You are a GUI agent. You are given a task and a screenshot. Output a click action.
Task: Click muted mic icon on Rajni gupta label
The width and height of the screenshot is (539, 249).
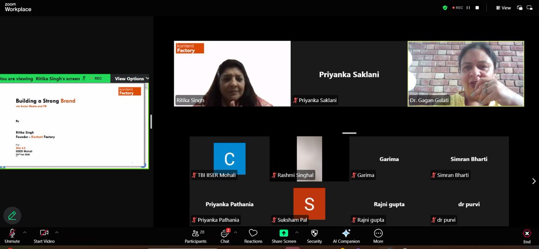[x=354, y=220]
